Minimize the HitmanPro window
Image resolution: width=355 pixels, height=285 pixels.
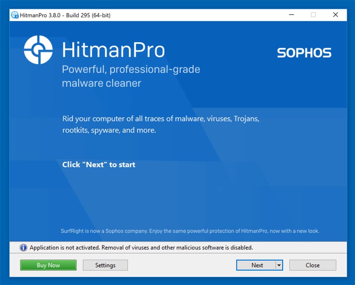292,15
